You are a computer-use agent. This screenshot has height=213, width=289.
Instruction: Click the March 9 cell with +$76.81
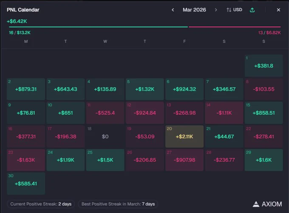coord(26,113)
